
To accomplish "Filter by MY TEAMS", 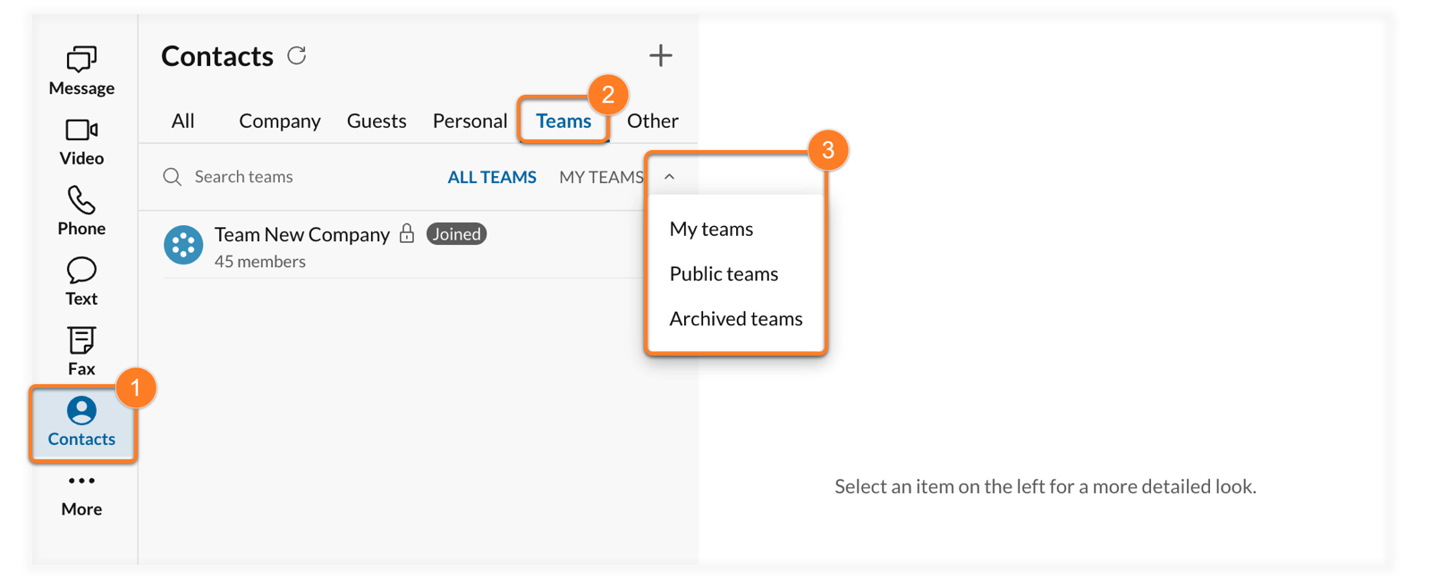I will pos(601,177).
